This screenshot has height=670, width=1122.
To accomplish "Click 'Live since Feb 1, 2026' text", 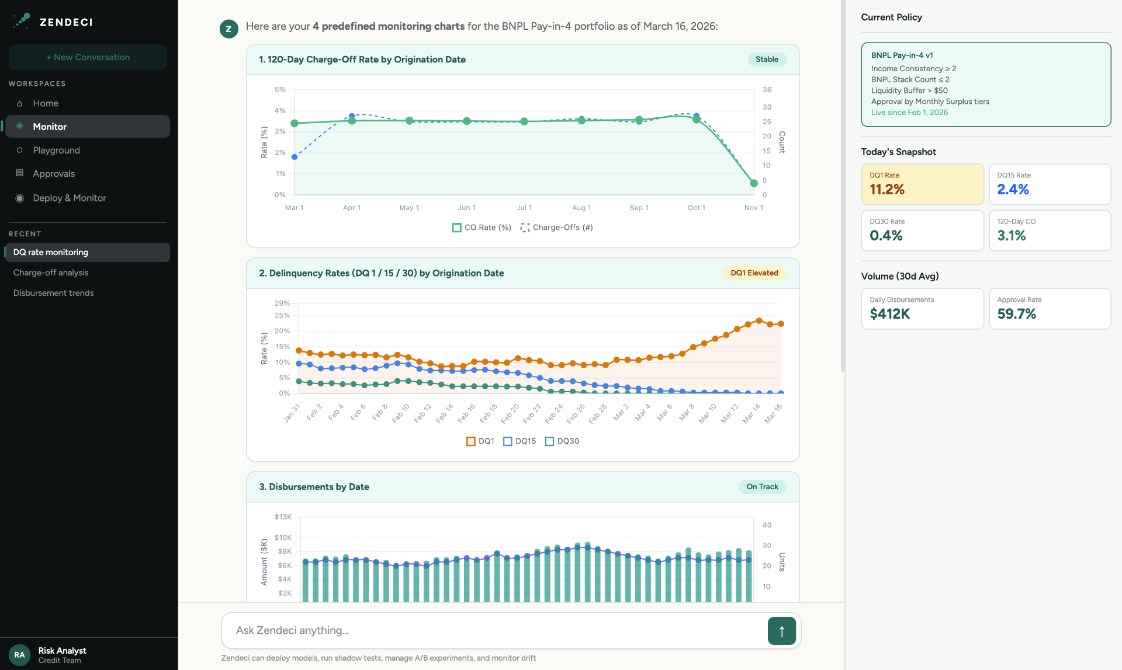I will 909,113.
